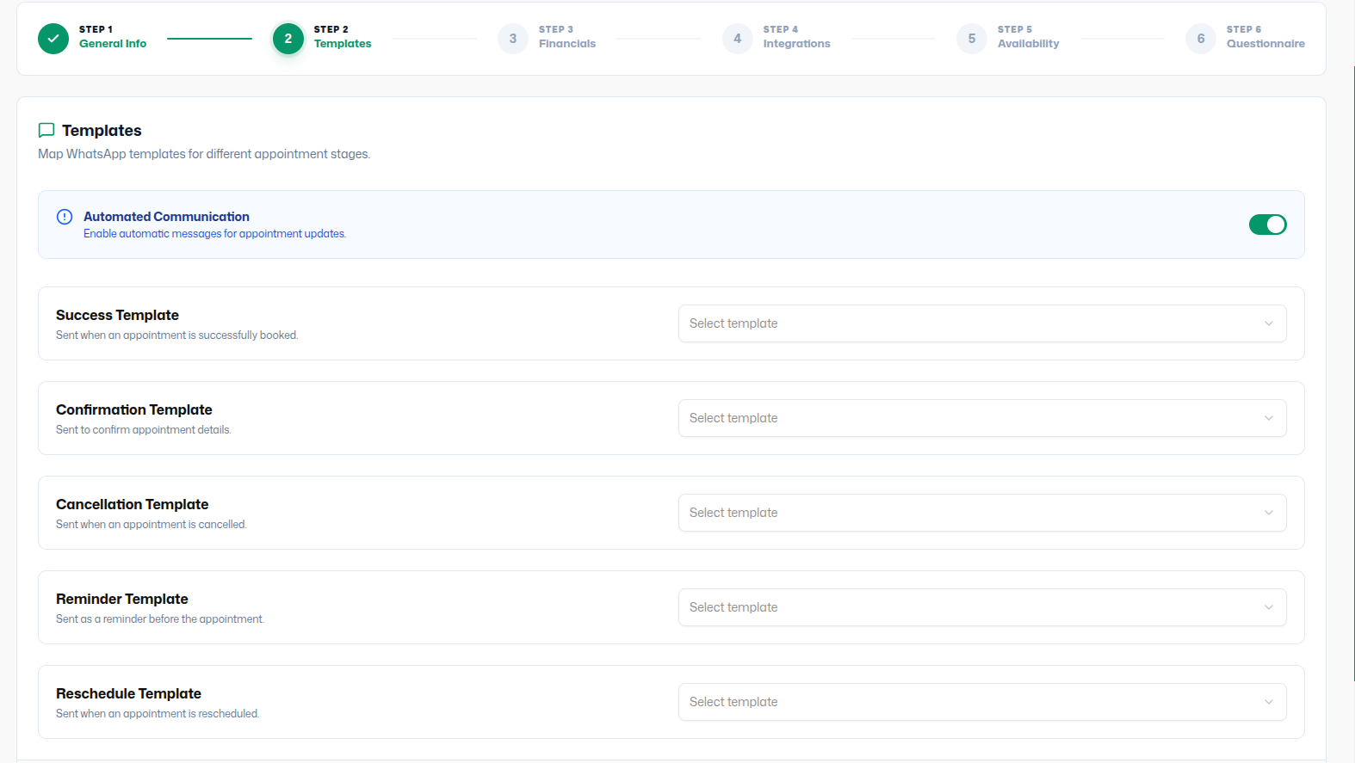Disable the Automated Communication toggle
The image size is (1355, 763).
[x=1268, y=225]
